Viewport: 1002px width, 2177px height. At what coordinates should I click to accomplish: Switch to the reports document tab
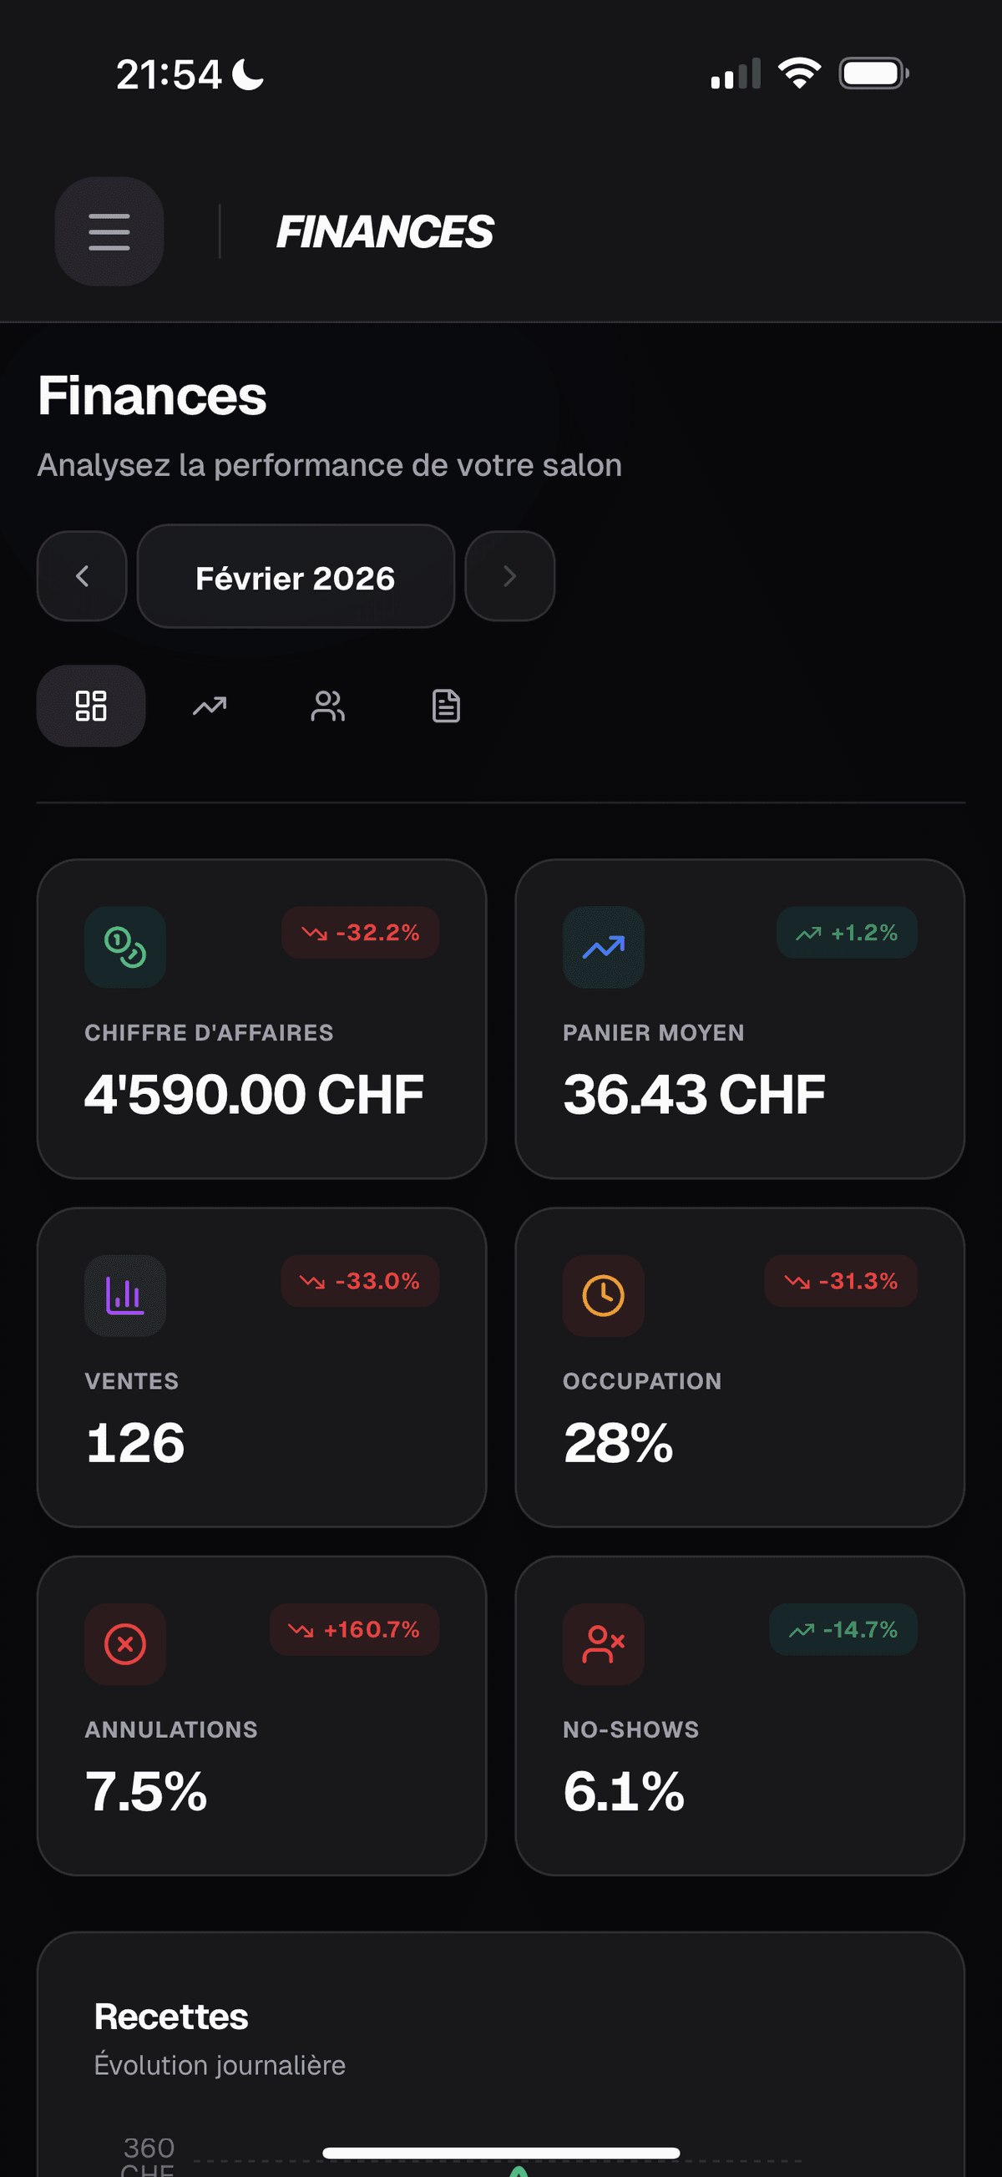[446, 706]
